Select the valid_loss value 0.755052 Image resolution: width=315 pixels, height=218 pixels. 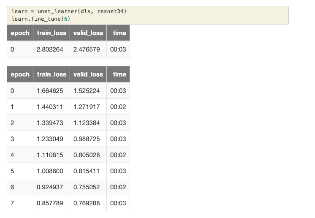click(87, 187)
